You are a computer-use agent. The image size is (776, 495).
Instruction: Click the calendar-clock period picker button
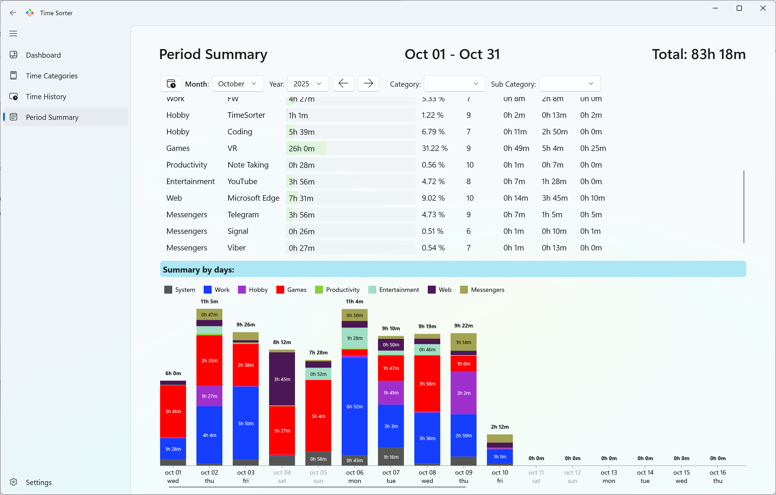pos(171,84)
